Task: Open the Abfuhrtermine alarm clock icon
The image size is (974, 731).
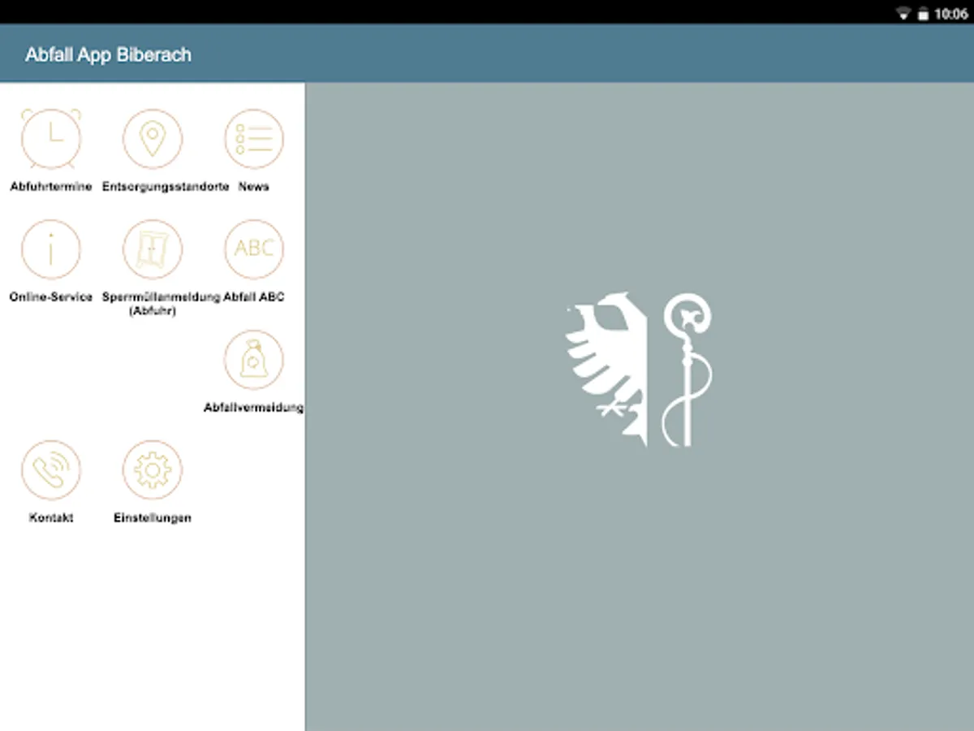Action: coord(51,137)
